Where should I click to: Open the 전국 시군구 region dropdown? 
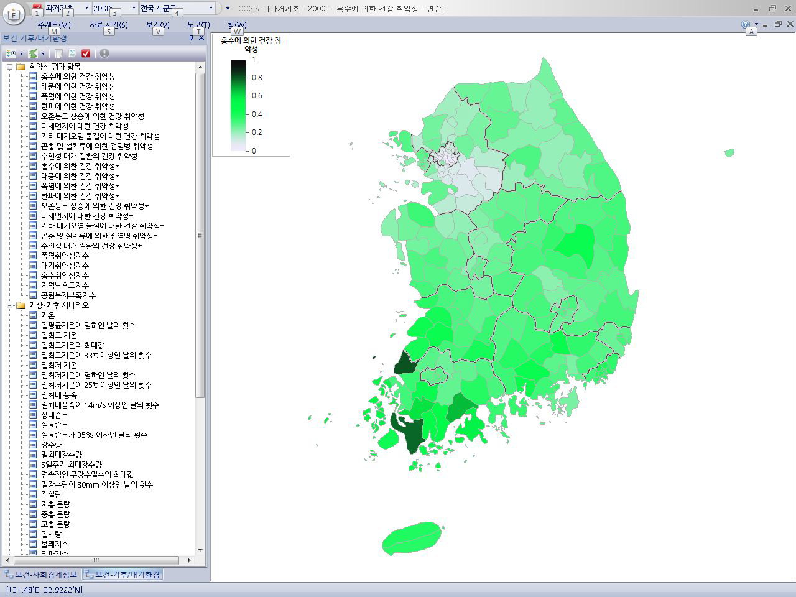pyautogui.click(x=211, y=8)
